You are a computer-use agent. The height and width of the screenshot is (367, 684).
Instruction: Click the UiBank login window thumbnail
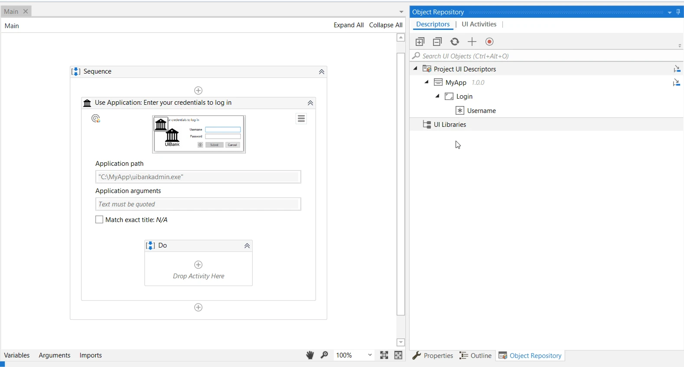pyautogui.click(x=199, y=134)
